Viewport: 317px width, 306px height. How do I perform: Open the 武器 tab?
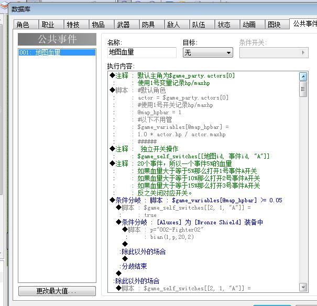tap(127, 25)
